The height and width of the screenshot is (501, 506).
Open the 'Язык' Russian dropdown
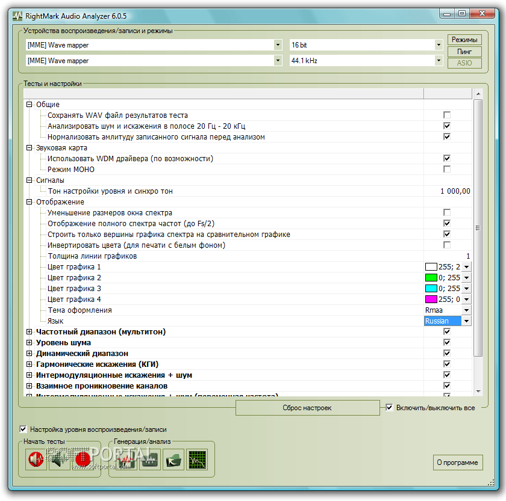pyautogui.click(x=466, y=321)
